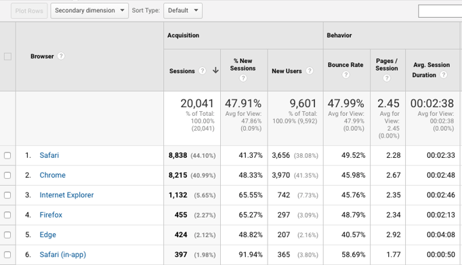462x265 pixels.
Task: Click the Sessions descending sort arrow
Action: click(x=215, y=70)
